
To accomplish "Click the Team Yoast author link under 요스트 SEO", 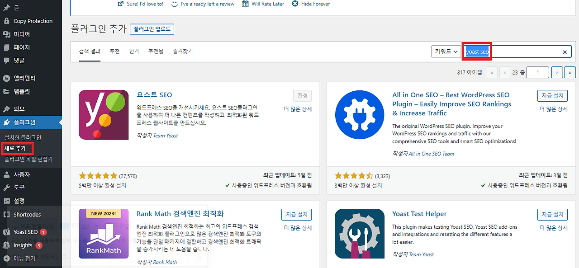I will pyautogui.click(x=166, y=136).
